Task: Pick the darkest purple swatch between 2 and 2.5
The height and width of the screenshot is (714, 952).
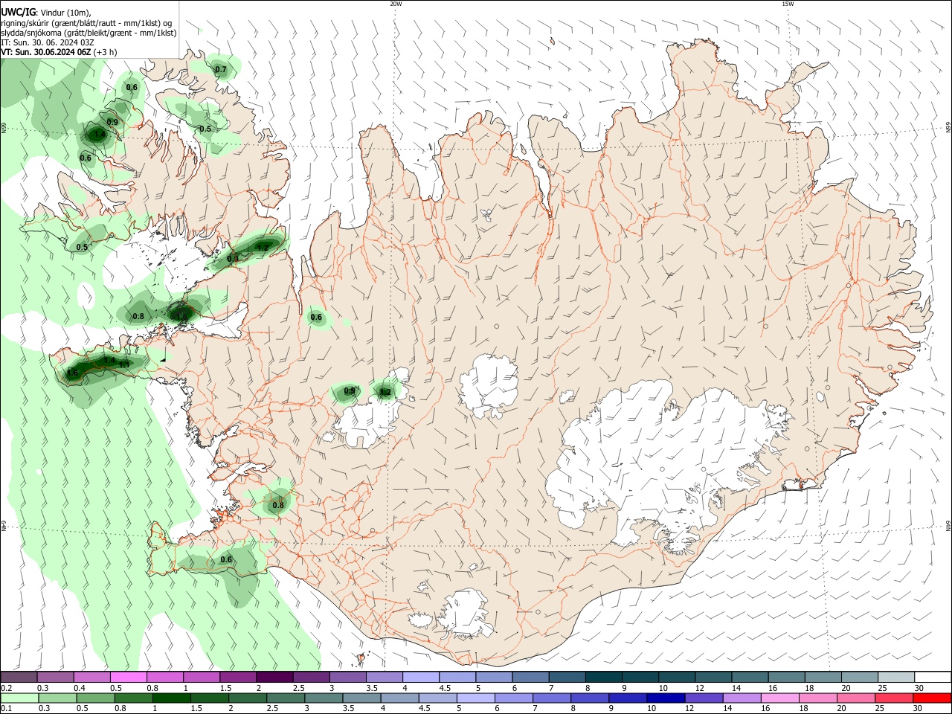Action: click(274, 678)
